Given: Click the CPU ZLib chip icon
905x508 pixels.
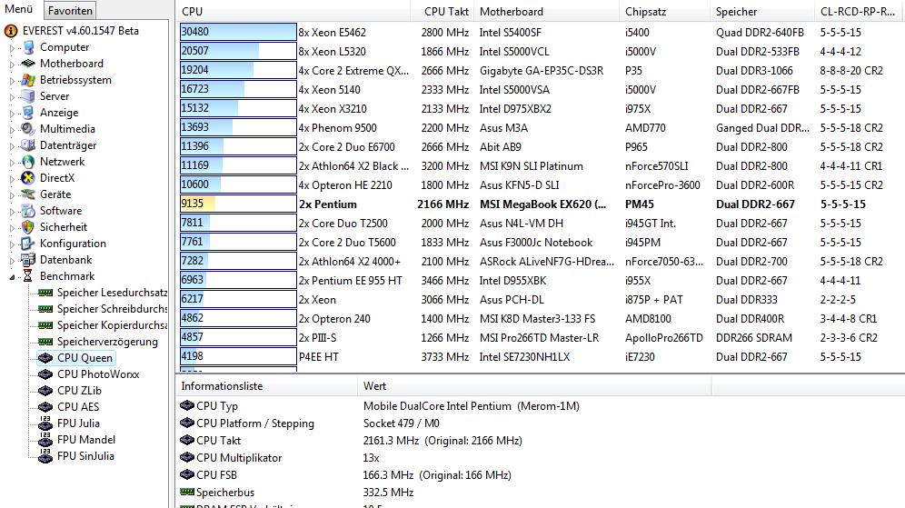Looking at the screenshot, I should click(45, 391).
